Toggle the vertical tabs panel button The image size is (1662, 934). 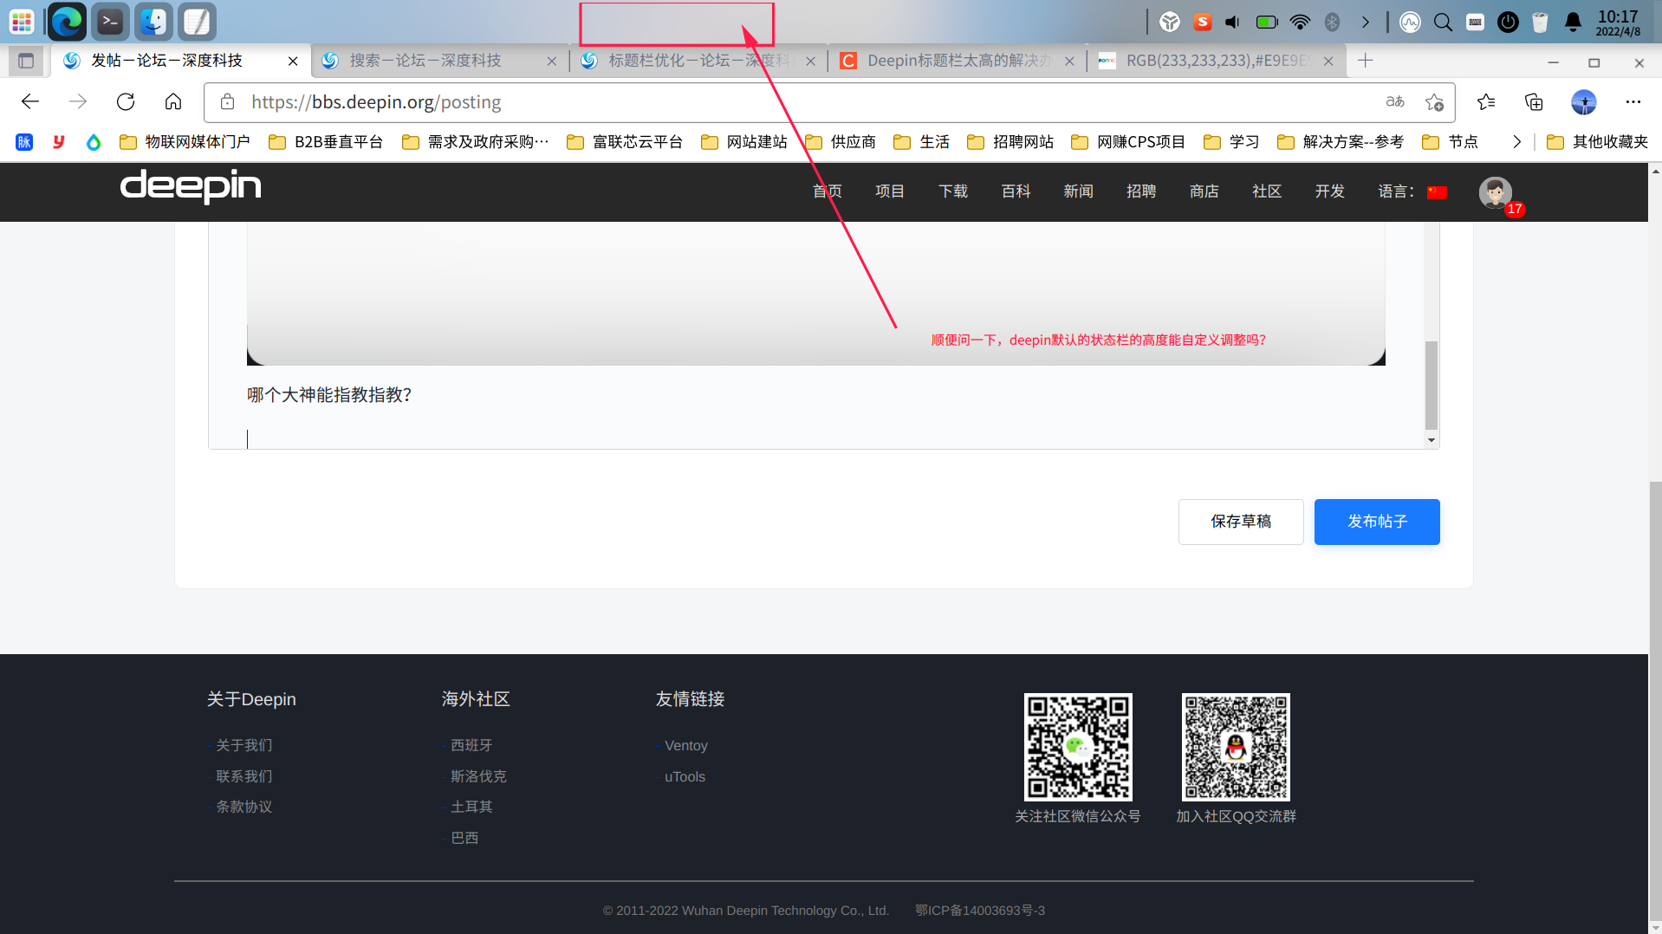pos(26,61)
